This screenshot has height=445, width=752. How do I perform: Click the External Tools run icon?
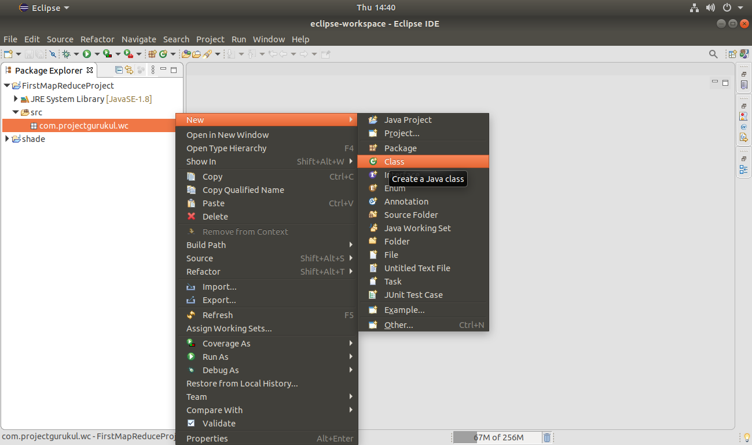point(129,54)
